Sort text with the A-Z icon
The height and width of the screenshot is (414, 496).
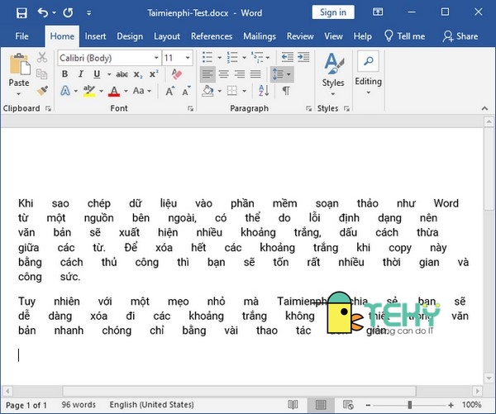coord(264,91)
